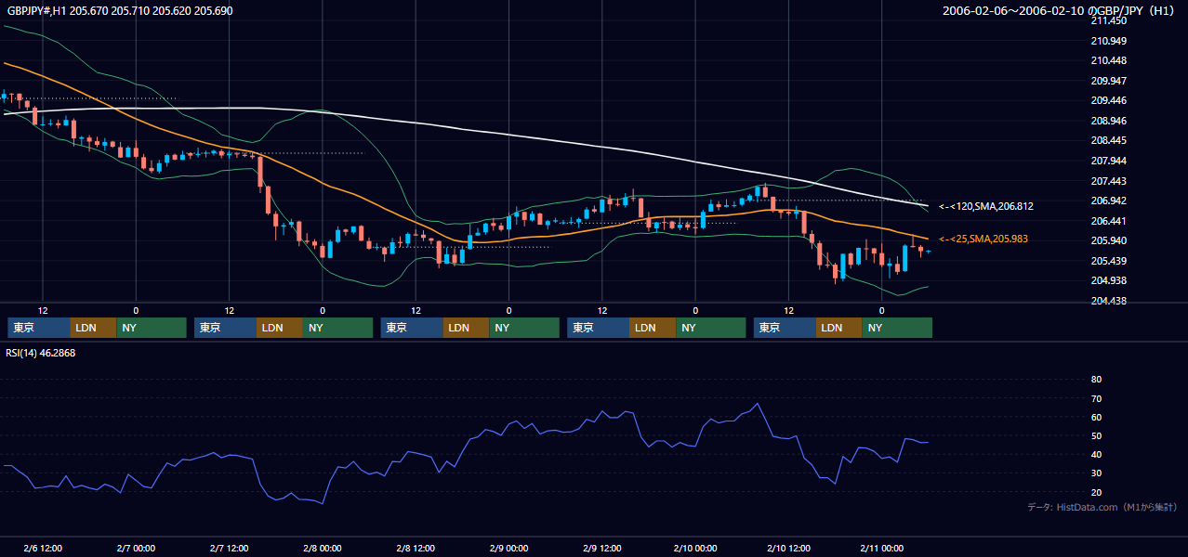1188x557 pixels.
Task: Click price axis value 208.445
Action: pos(1108,141)
